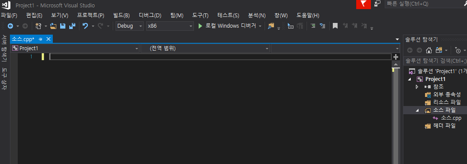The width and height of the screenshot is (467, 164).
Task: Click the New Project toolbar icon
Action: pyautogui.click(x=39, y=26)
